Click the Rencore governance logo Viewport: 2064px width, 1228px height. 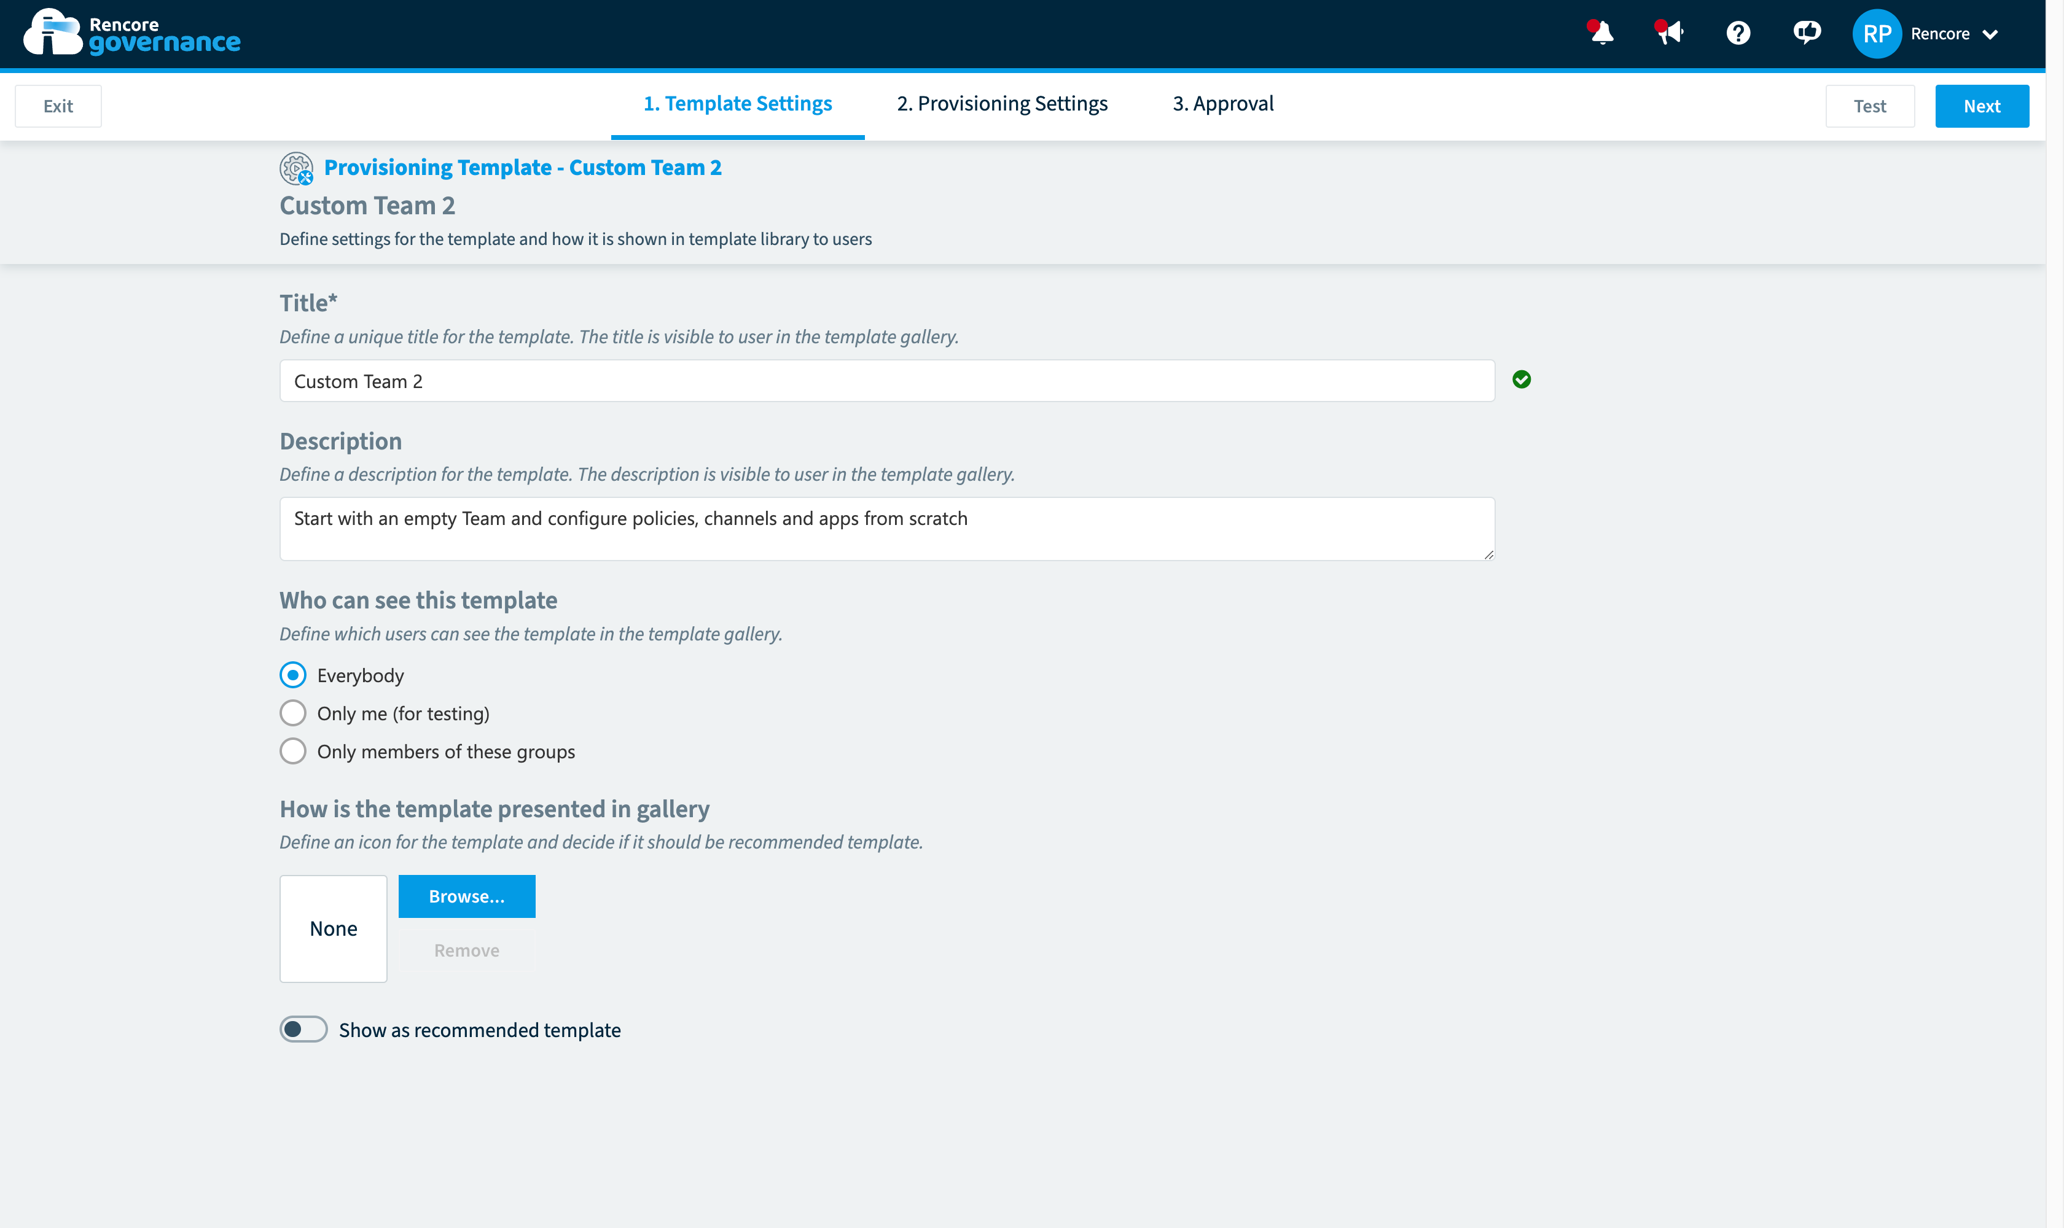131,33
